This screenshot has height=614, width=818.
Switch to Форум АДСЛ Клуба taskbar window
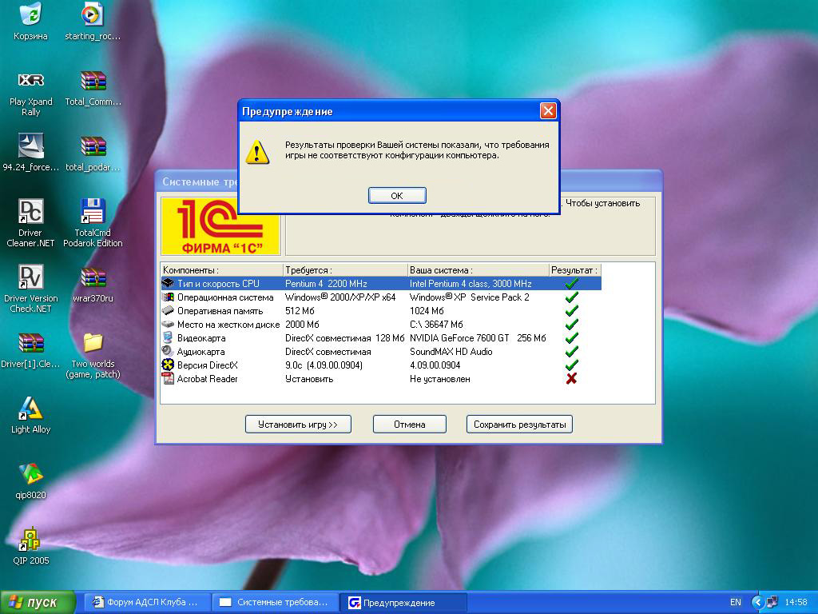coord(147,603)
